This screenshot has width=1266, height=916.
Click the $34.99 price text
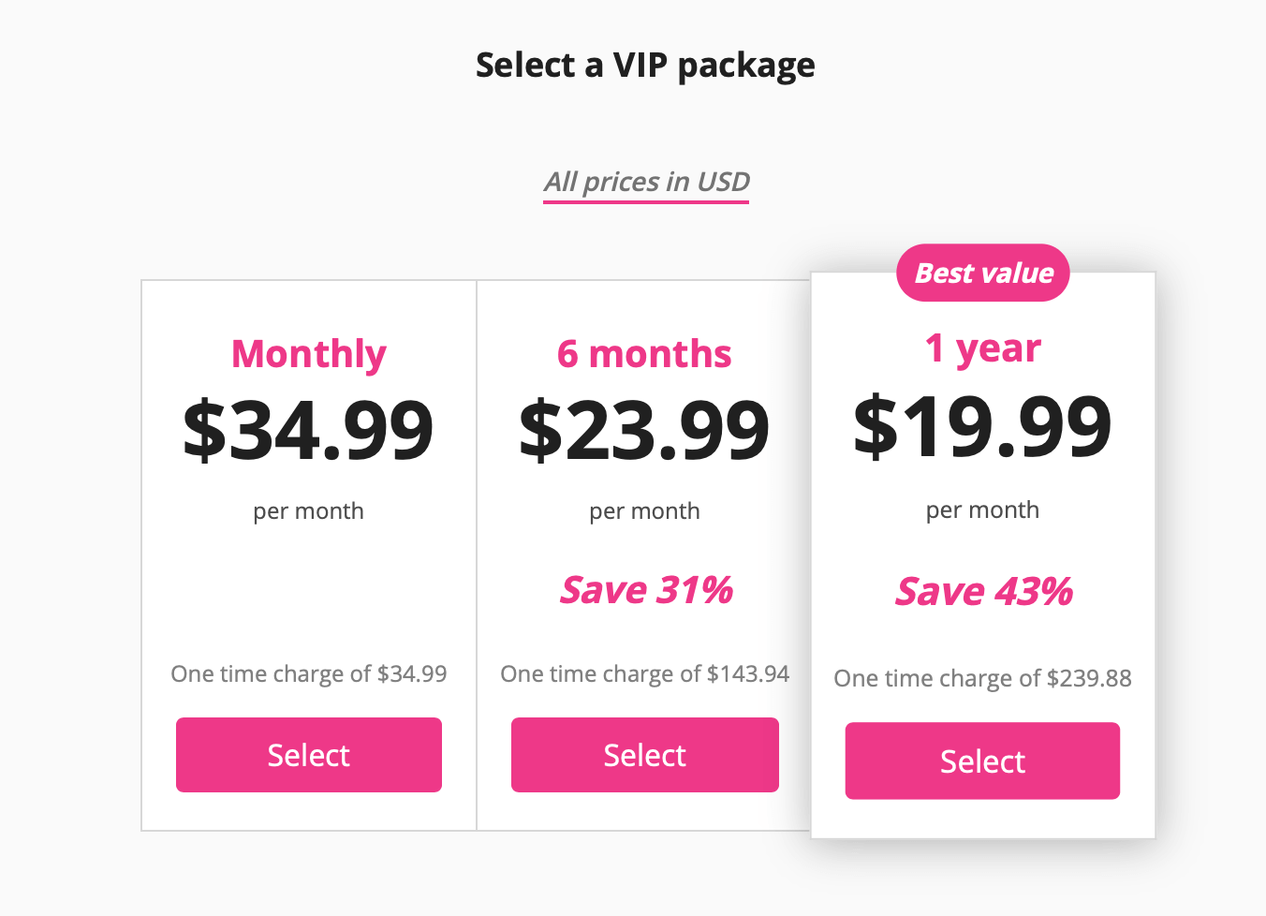coord(309,430)
